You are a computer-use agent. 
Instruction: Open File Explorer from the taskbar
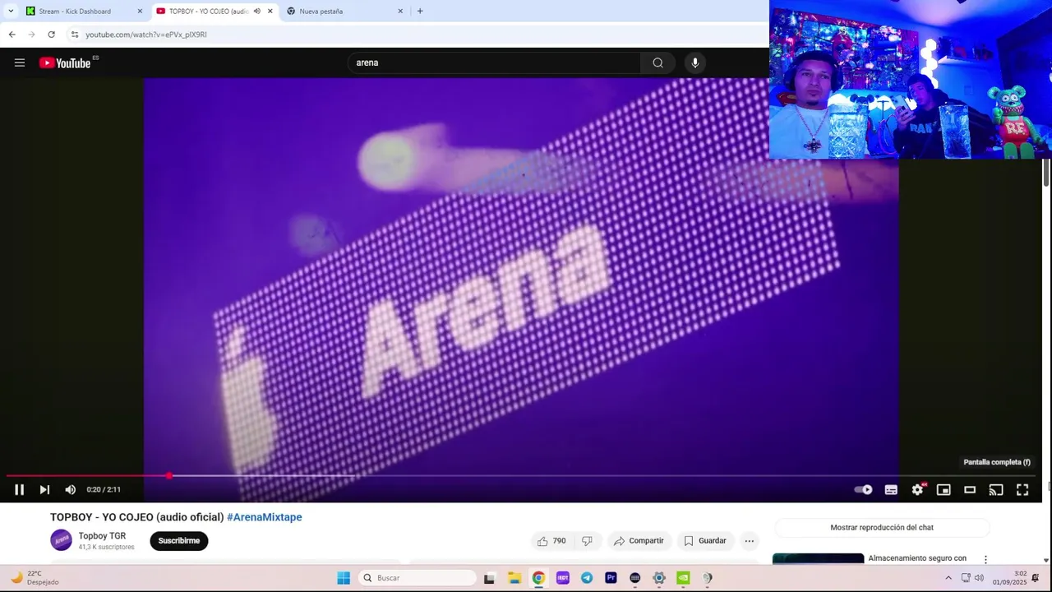coord(514,578)
